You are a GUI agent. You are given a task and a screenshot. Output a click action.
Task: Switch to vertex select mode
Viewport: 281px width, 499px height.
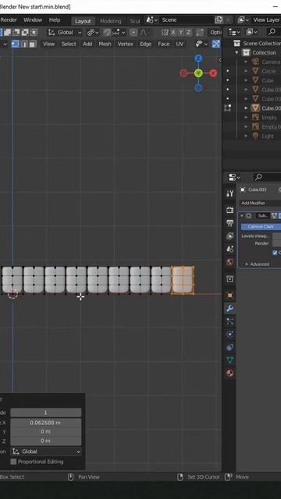(15, 44)
